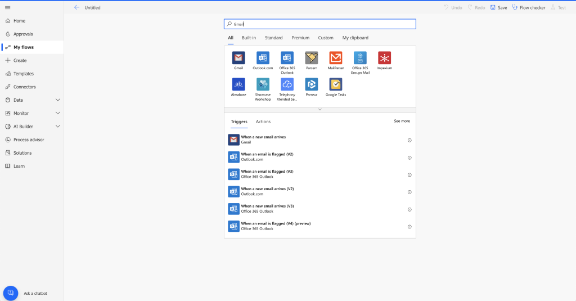Select the MailParser connector
Screen dimensions: 576x301
[x=336, y=58]
